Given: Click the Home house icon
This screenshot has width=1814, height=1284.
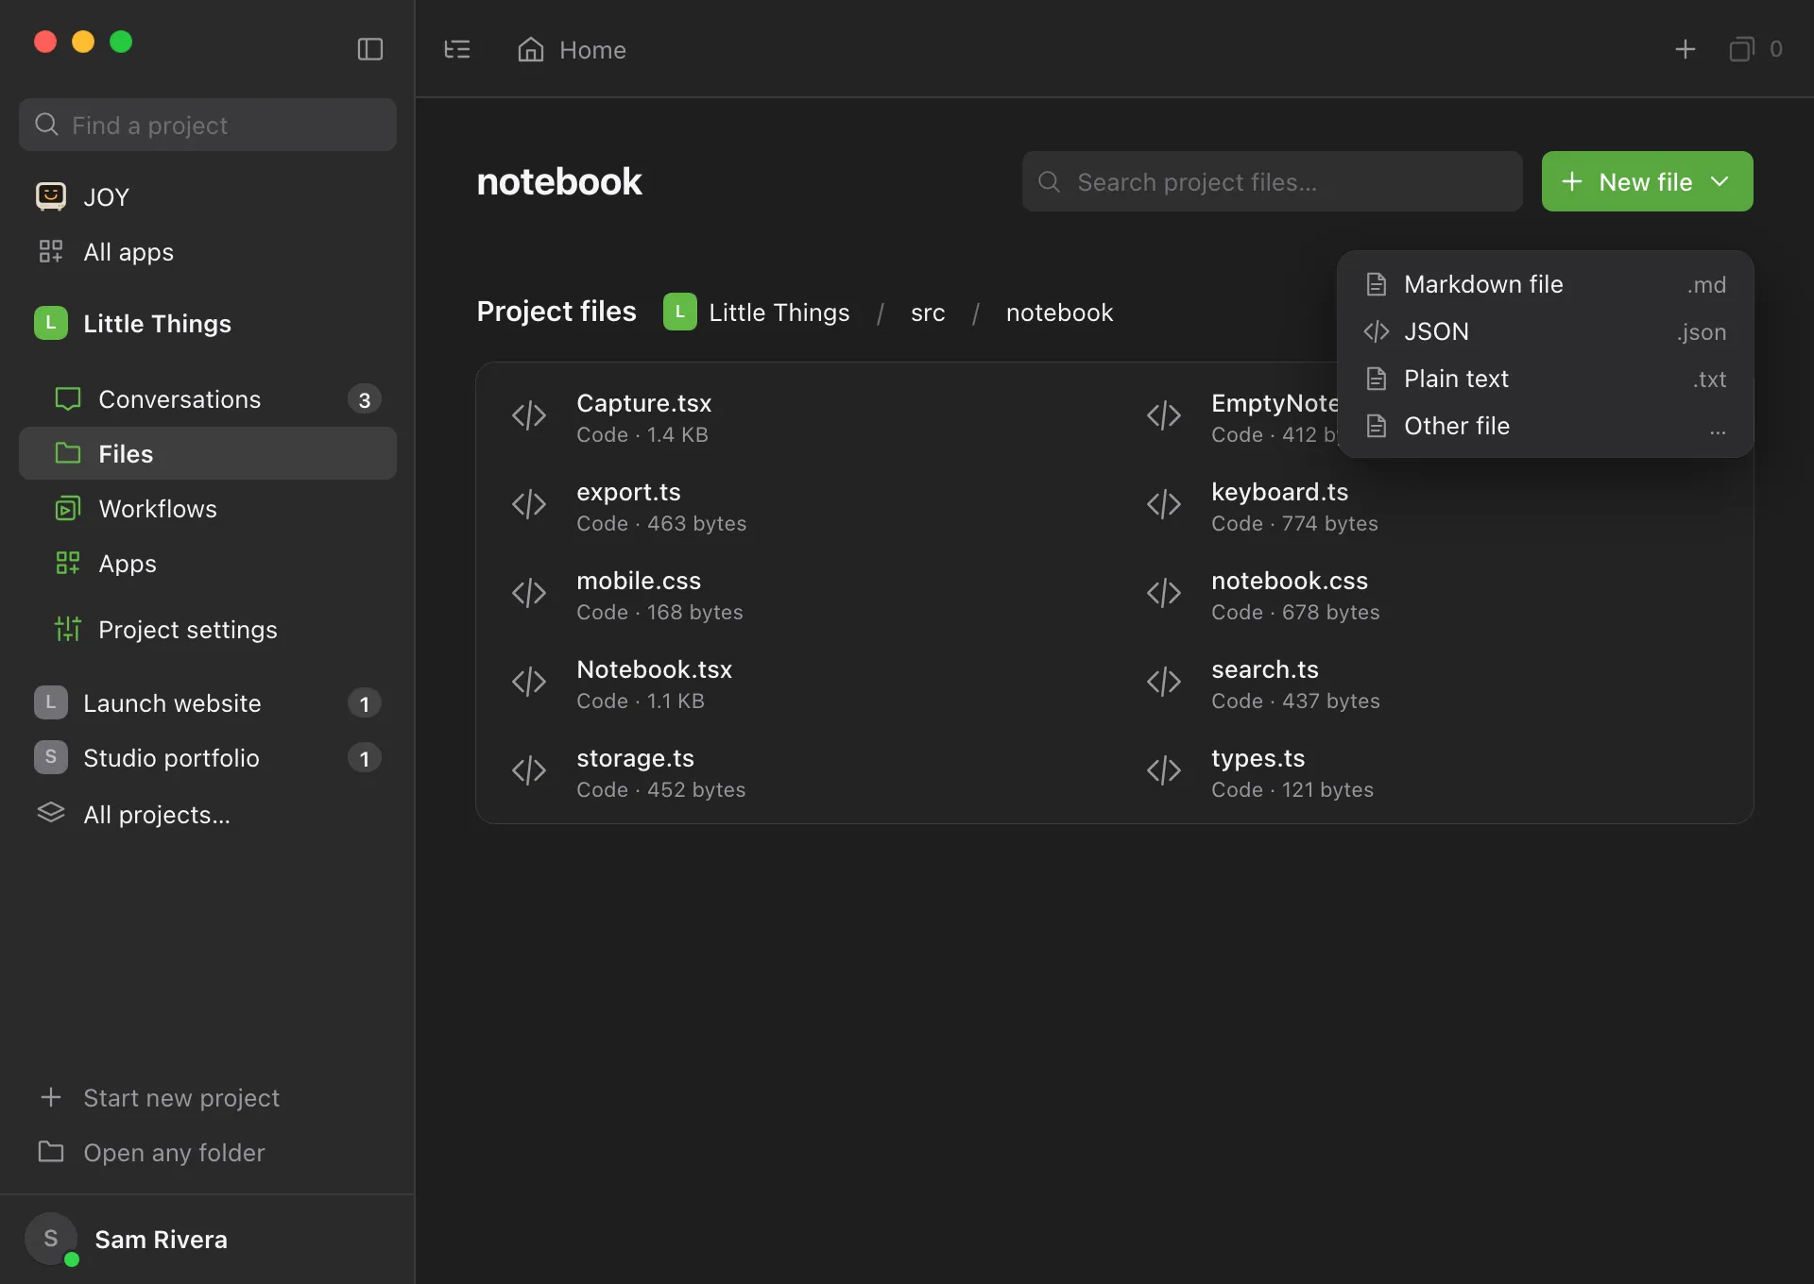Looking at the screenshot, I should (x=531, y=49).
